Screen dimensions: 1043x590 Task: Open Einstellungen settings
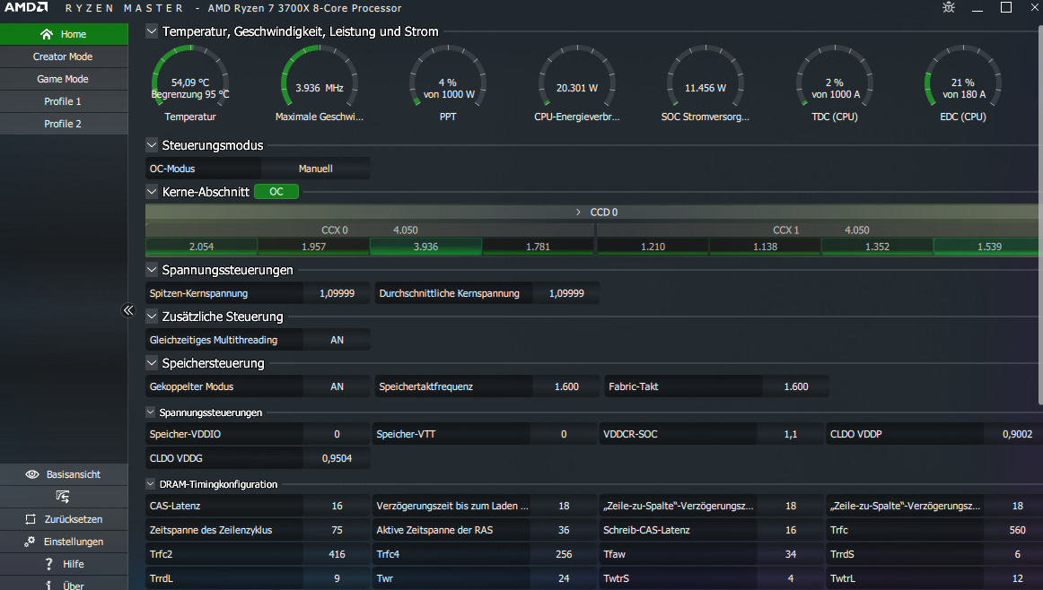coord(64,542)
